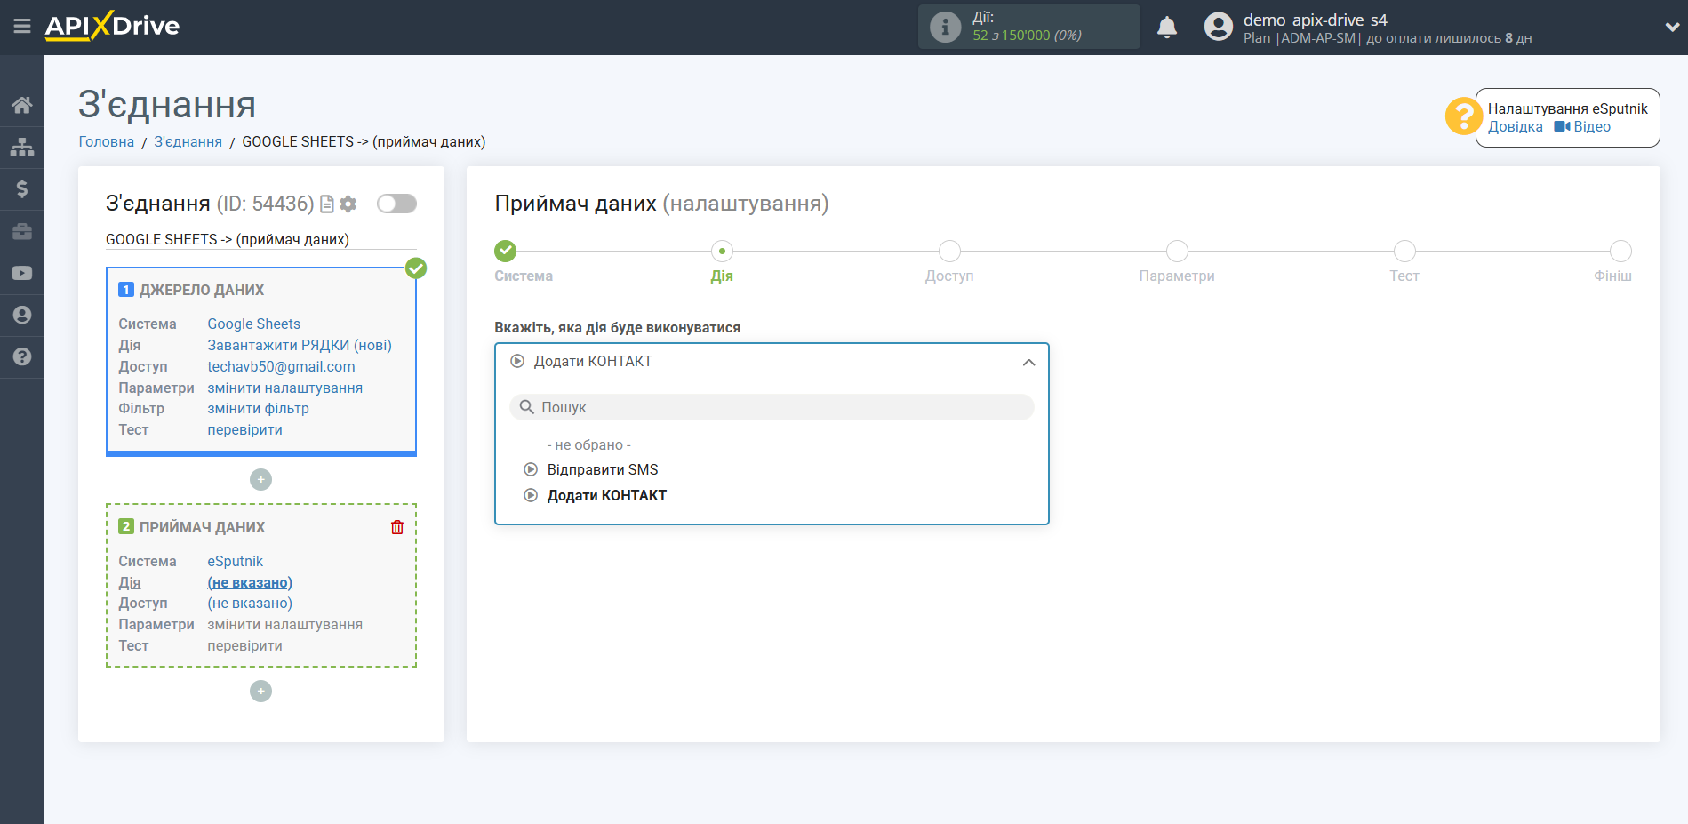Open the billing dollar sidebar icon

[x=22, y=188]
